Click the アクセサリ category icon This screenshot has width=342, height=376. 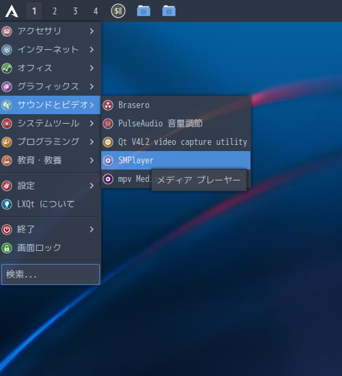(7, 31)
